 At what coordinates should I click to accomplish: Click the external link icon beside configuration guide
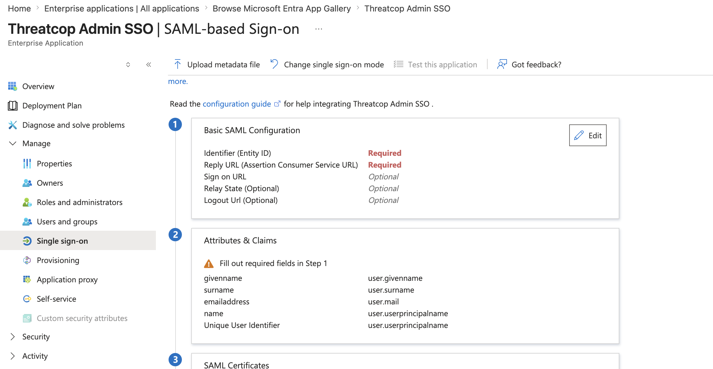(x=277, y=104)
